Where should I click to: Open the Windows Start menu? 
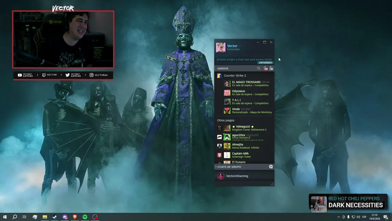[x=5, y=217]
